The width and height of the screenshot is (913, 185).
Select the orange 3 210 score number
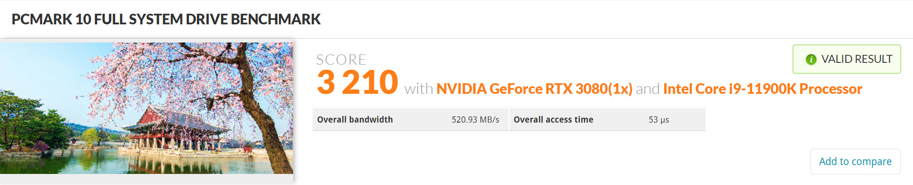point(357,83)
